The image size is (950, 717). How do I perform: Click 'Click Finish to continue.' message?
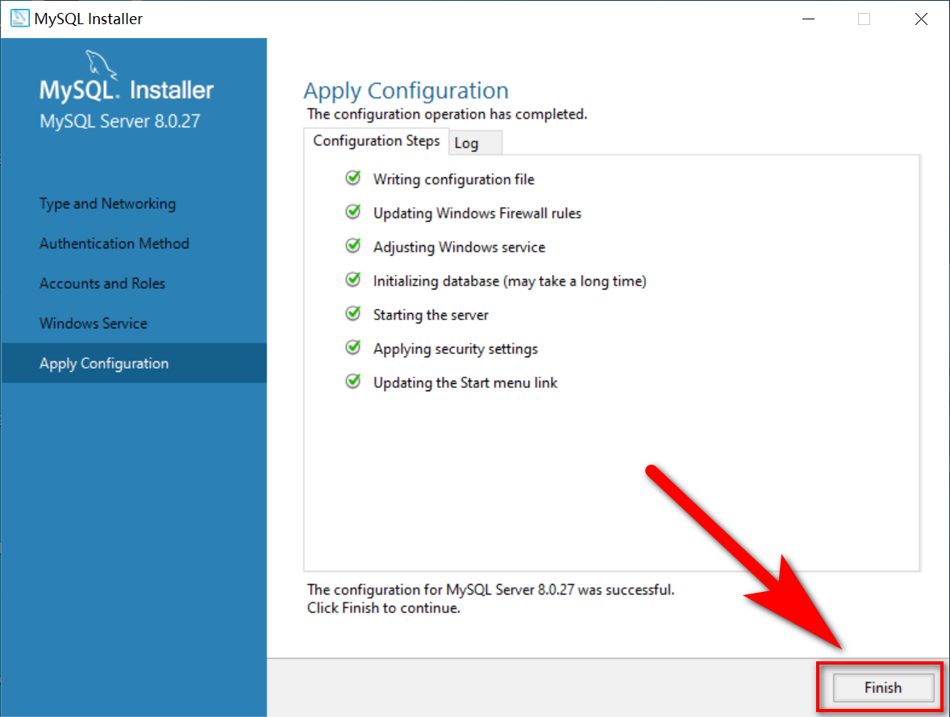(384, 608)
